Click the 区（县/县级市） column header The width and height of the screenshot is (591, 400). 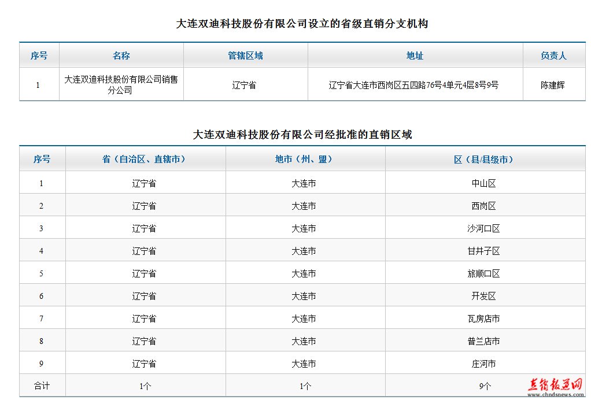[485, 160]
